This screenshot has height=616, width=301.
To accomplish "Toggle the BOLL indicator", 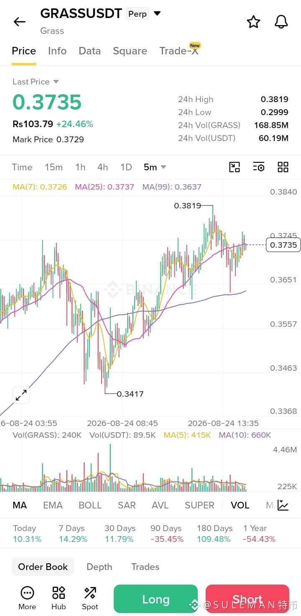I will click(90, 505).
